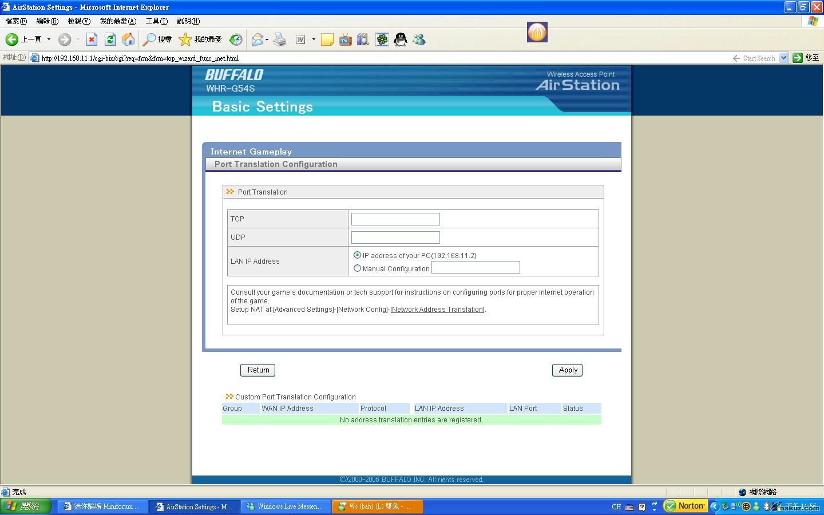Switch to 'Ws (bah)' chat taskbar item
Screen dimensions: 824x515
(x=377, y=506)
